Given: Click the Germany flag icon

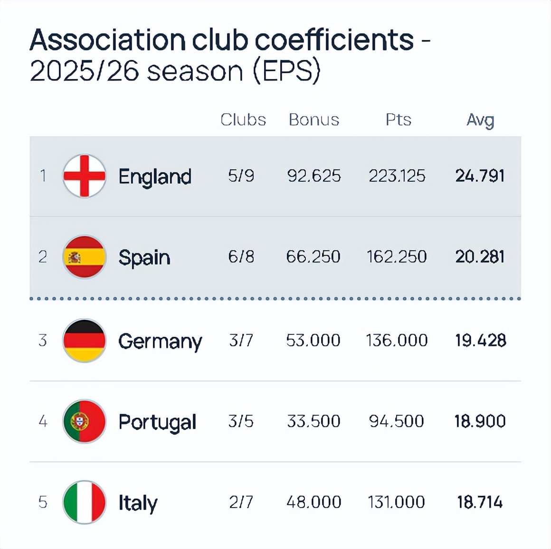Looking at the screenshot, I should (85, 341).
